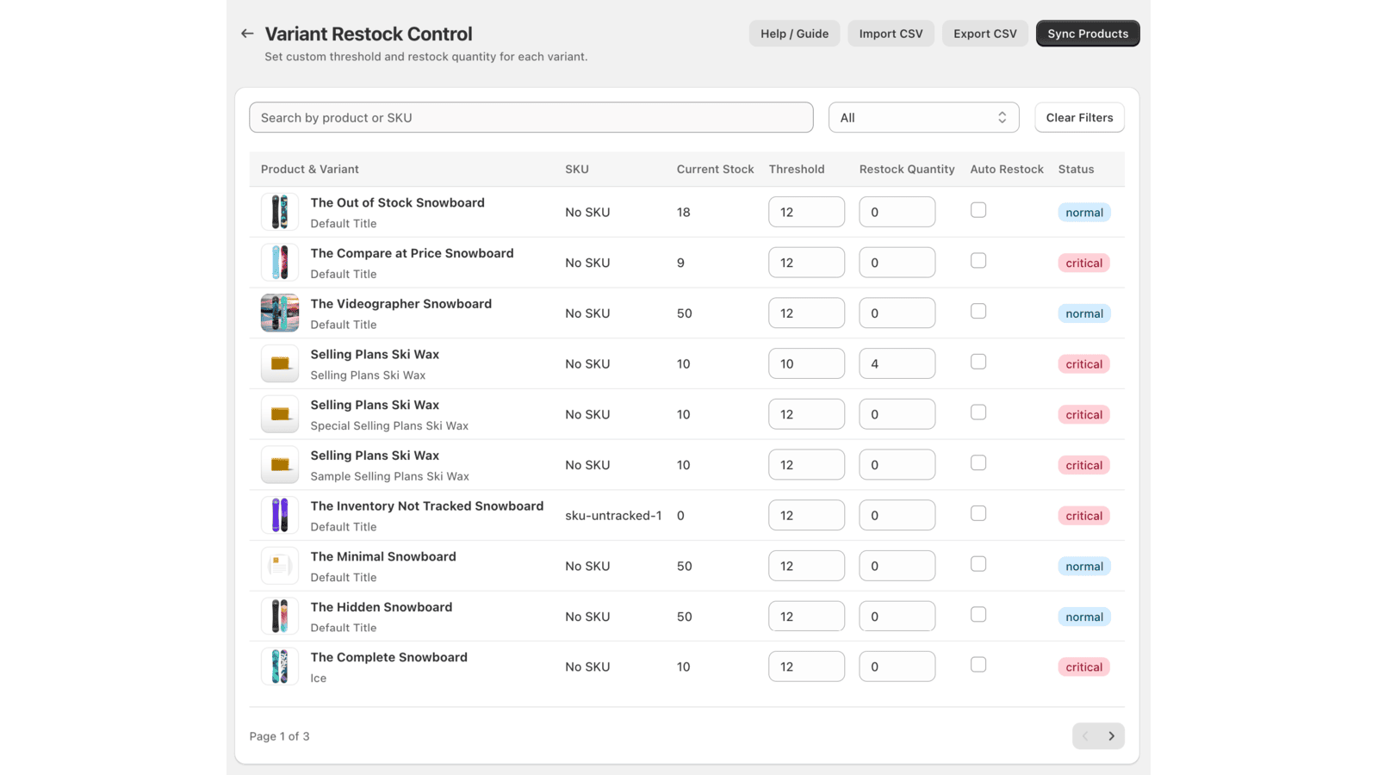The image size is (1378, 775).
Task: Click the Threshold field for The Videographer Snowboard
Action: 806,313
